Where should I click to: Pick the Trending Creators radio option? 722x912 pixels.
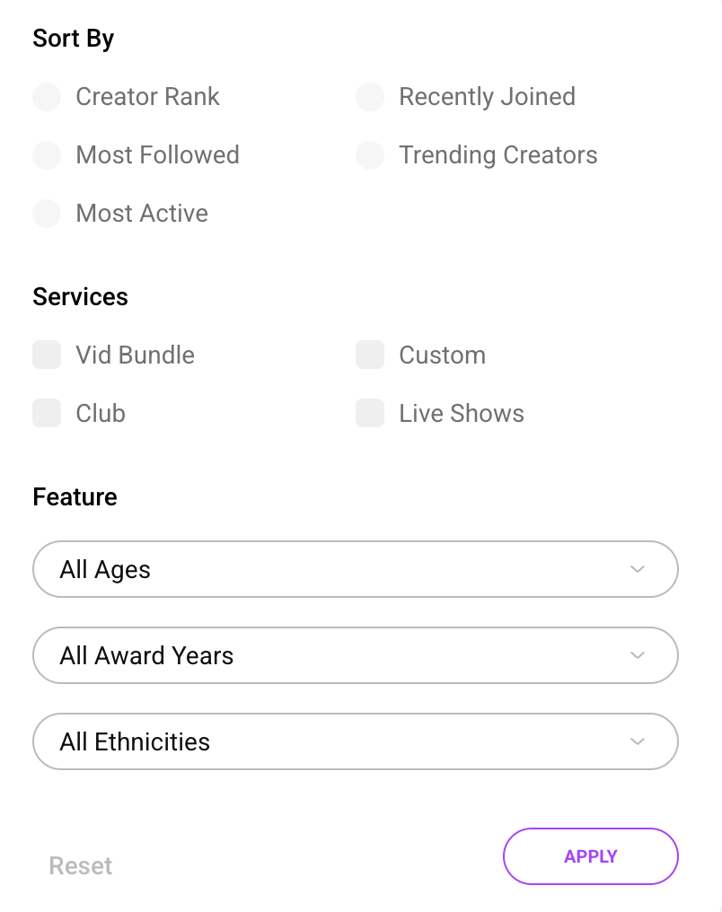(370, 155)
